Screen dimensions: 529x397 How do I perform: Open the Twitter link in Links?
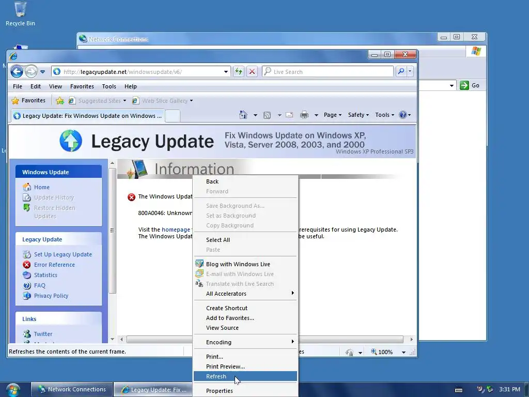(43, 334)
